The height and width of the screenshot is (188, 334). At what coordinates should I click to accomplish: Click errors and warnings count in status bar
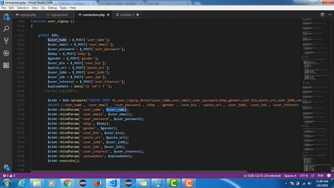click(x=9, y=175)
